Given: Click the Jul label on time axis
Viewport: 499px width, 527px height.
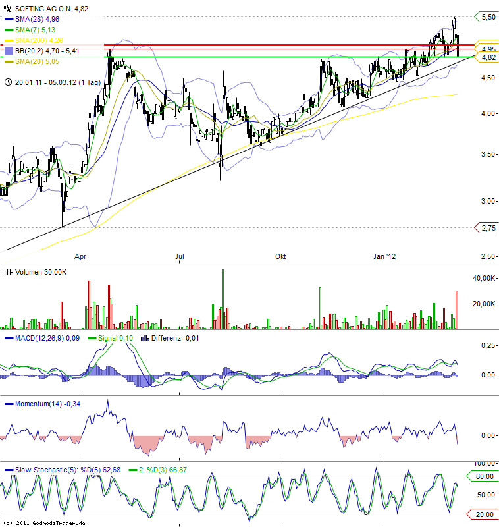Looking at the screenshot, I should point(180,256).
